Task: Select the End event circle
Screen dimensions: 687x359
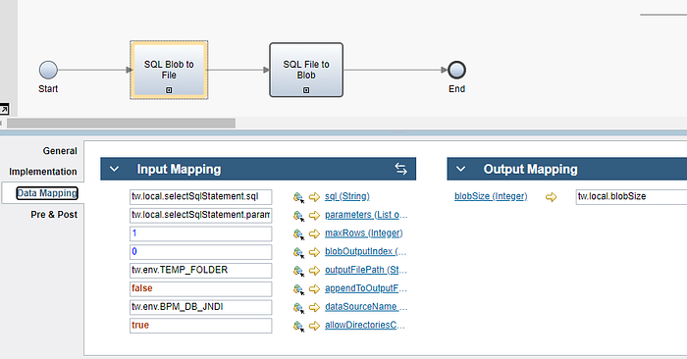Action: point(457,70)
